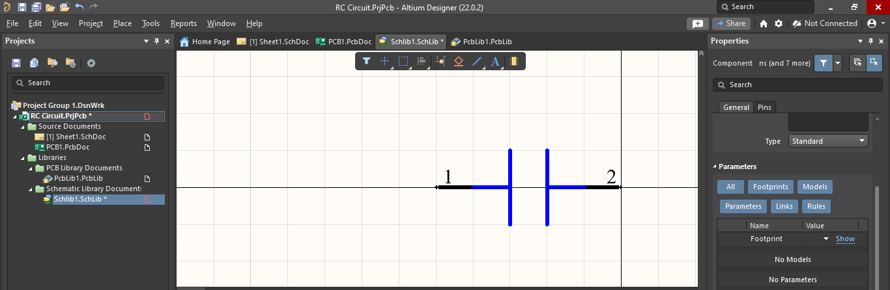This screenshot has width=890, height=290.
Task: Choose the rectangular selection tool in Active Bar
Action: pyautogui.click(x=403, y=61)
